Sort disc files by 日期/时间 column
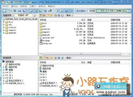133x97 pixels. click(x=115, y=20)
